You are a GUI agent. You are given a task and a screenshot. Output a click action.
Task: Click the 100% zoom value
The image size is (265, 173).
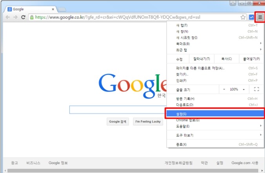pyautogui.click(x=234, y=89)
